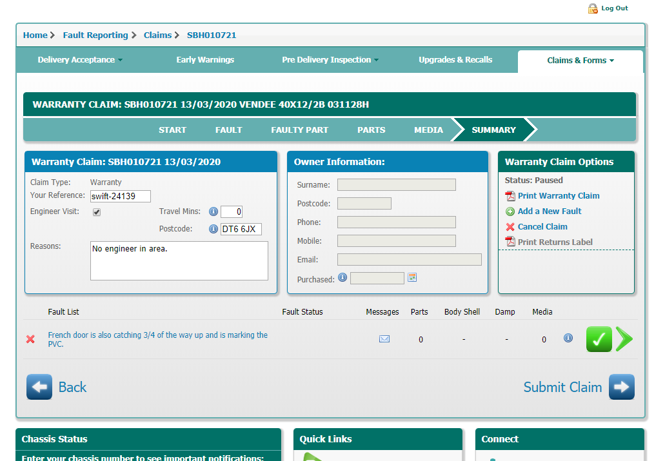This screenshot has width=665, height=461.
Task: Click SBH010721 breadcrumb link
Action: 212,35
